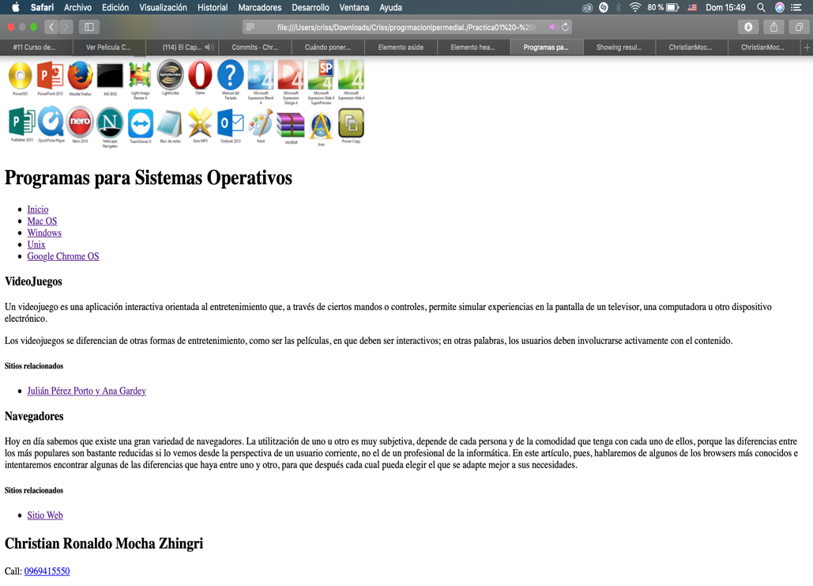
Task: Follow the Google Chrome OS link
Action: (x=62, y=256)
